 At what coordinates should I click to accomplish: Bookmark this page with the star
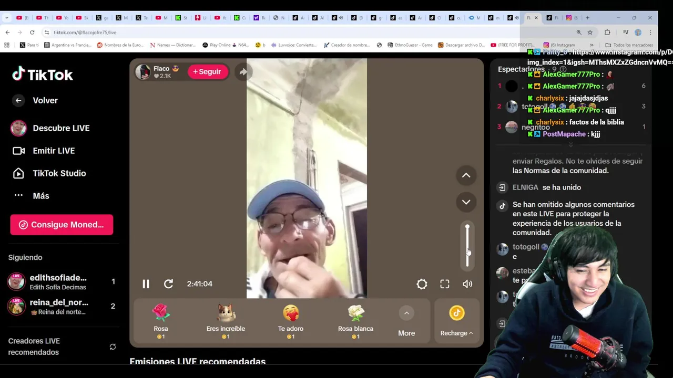(x=590, y=33)
